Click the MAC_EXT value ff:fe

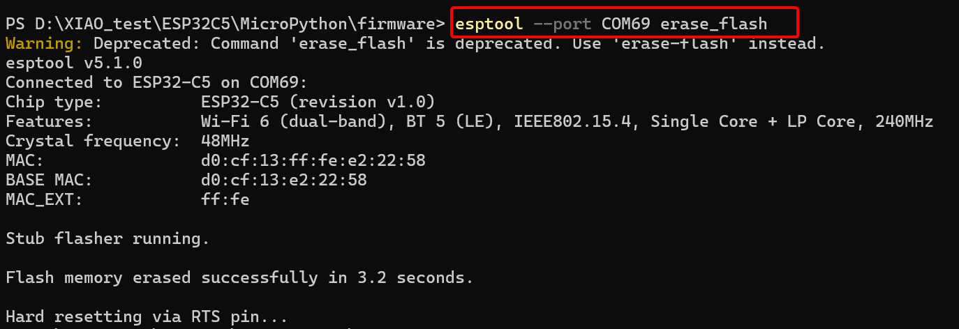click(x=225, y=199)
